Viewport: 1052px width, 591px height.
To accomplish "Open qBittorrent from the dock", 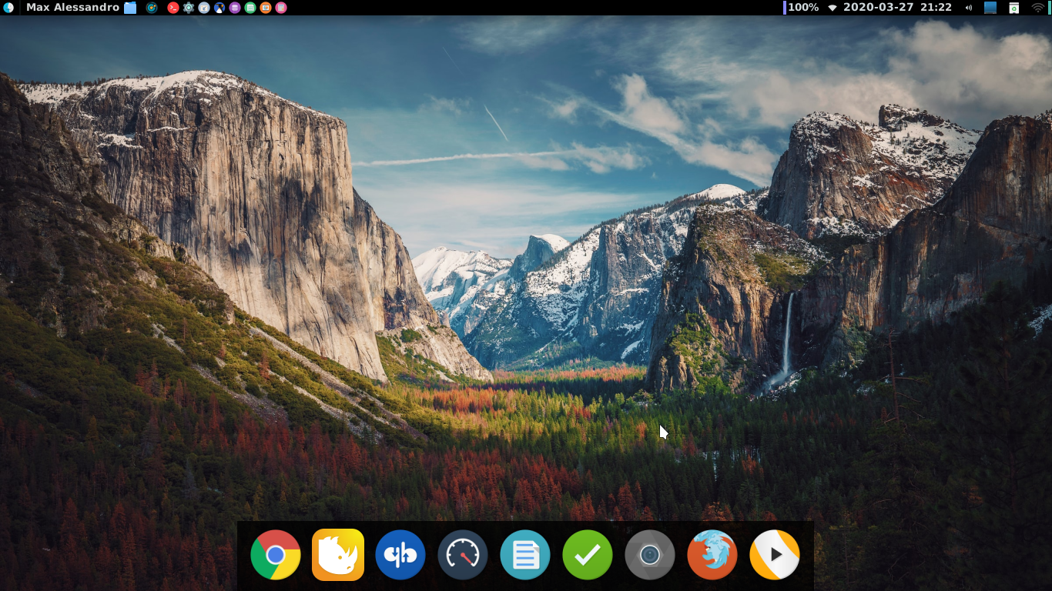I will coord(400,555).
